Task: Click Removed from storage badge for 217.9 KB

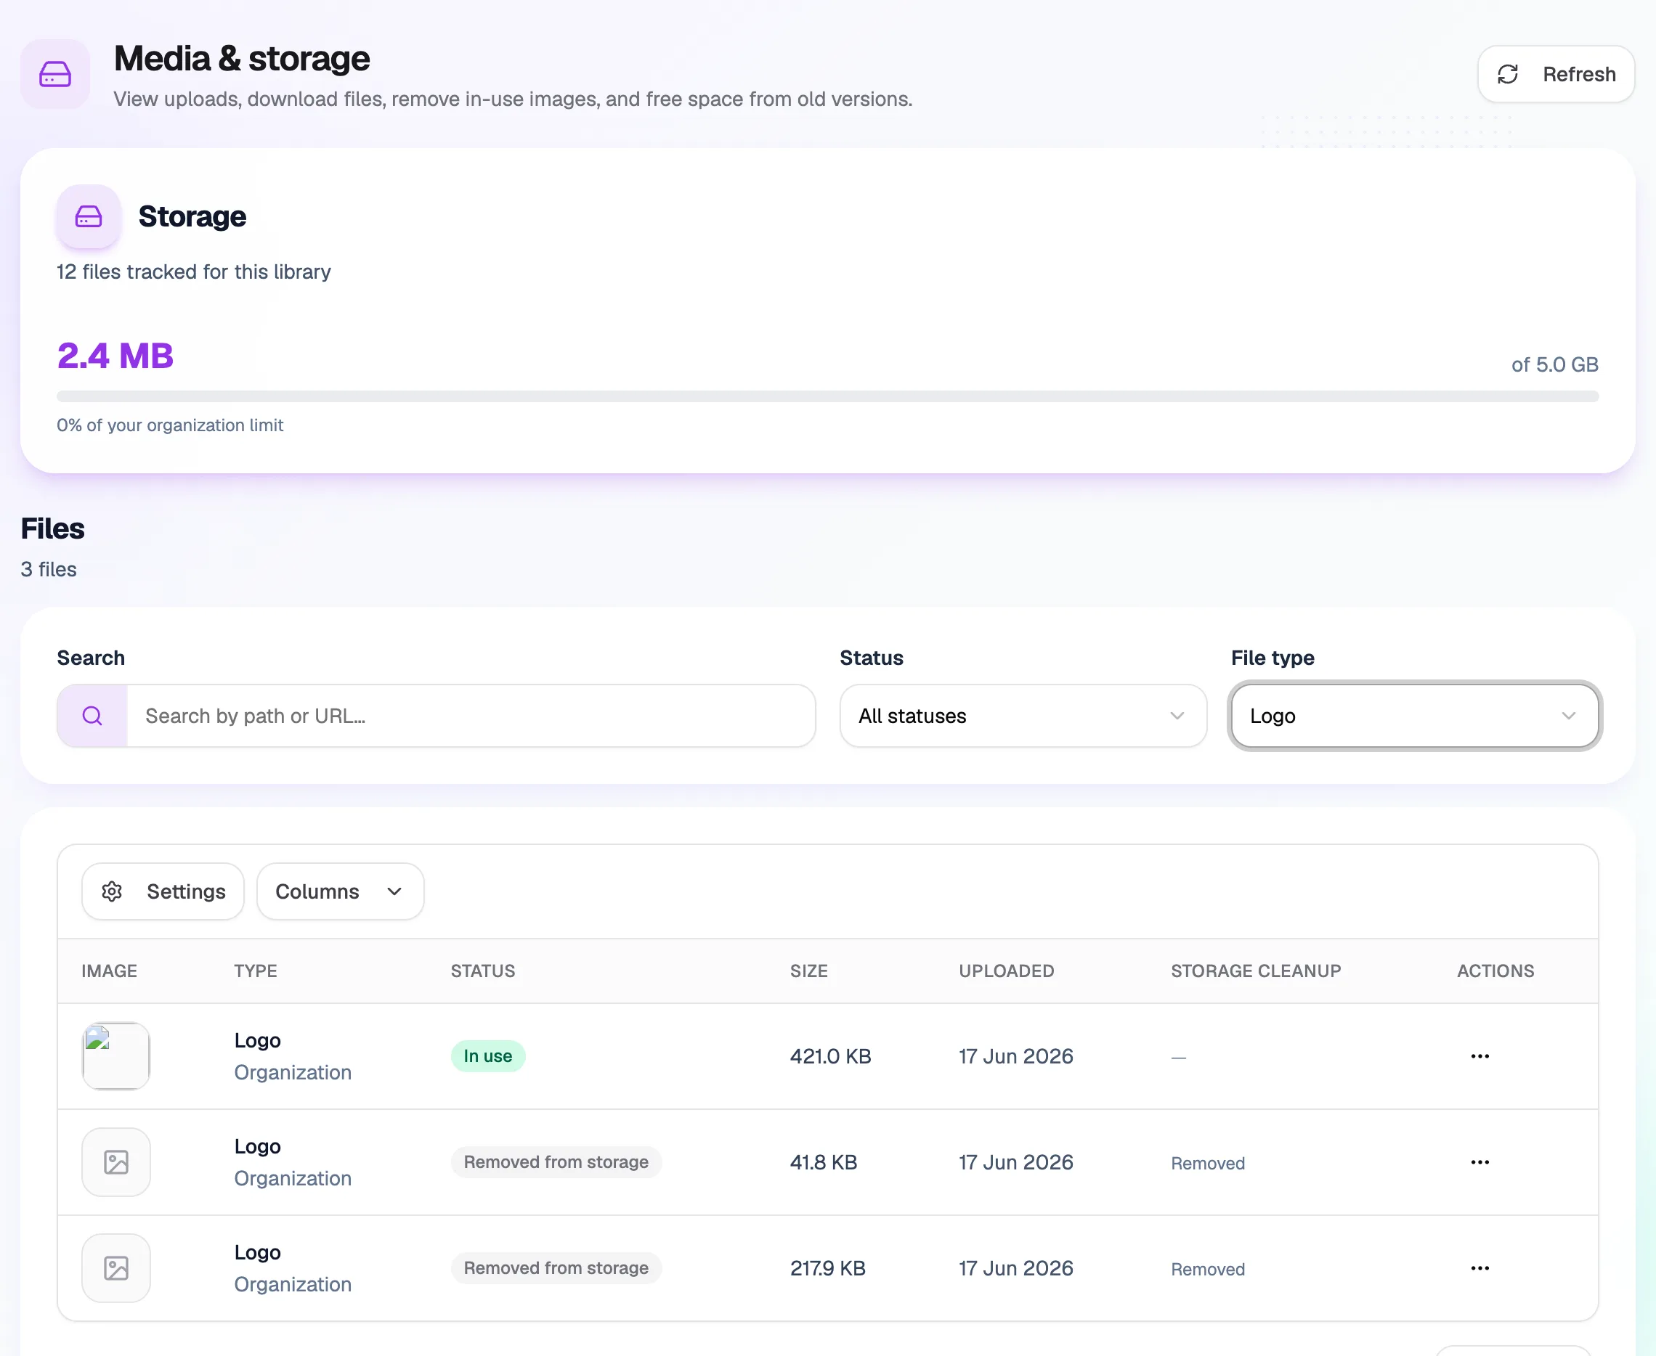Action: click(556, 1267)
